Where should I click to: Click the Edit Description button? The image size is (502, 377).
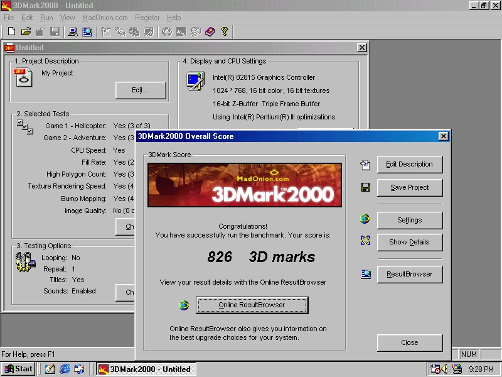410,165
